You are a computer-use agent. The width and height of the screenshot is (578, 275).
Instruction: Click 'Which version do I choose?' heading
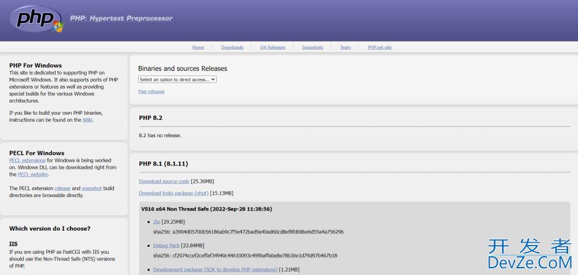coord(50,228)
